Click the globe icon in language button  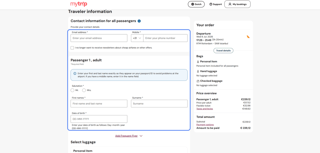click(193, 4)
